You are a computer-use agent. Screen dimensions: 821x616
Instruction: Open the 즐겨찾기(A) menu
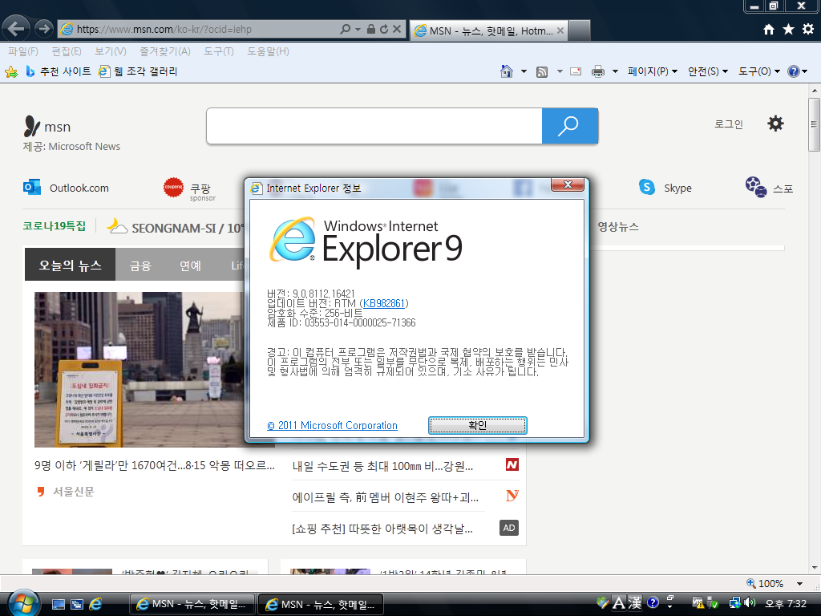165,51
